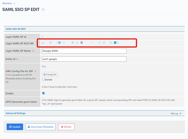Click the help icon beside the page title
The image size is (188, 139).
click(43, 10)
